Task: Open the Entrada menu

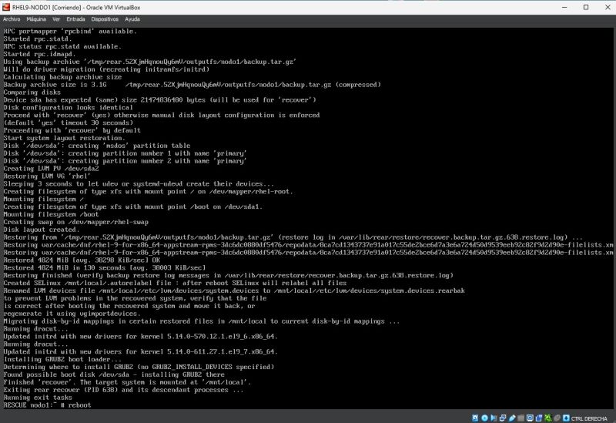Action: pos(75,18)
